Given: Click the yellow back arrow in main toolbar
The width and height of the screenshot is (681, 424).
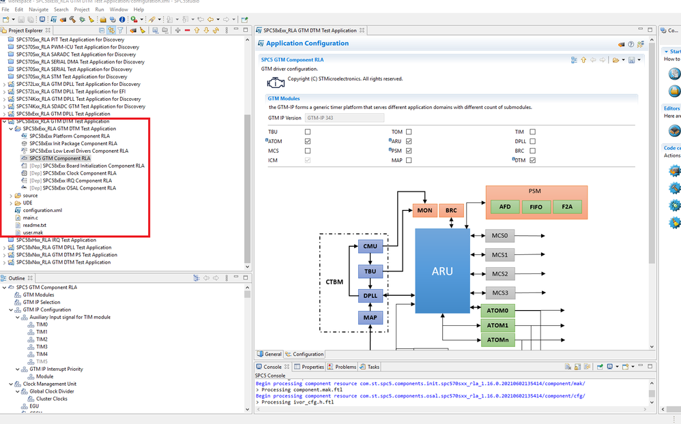Looking at the screenshot, I should click(211, 20).
